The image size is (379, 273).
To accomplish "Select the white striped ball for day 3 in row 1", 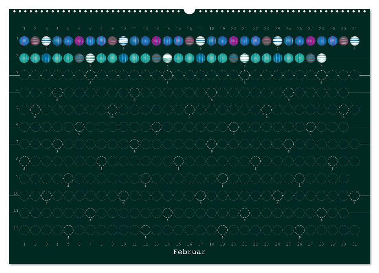I will point(46,41).
